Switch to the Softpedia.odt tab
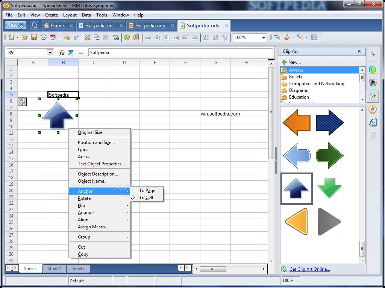385x288 pixels. (99, 26)
